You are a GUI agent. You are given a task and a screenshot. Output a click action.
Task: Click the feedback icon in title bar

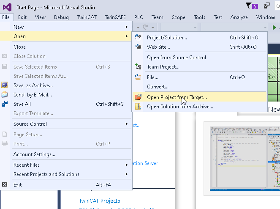[266, 6]
